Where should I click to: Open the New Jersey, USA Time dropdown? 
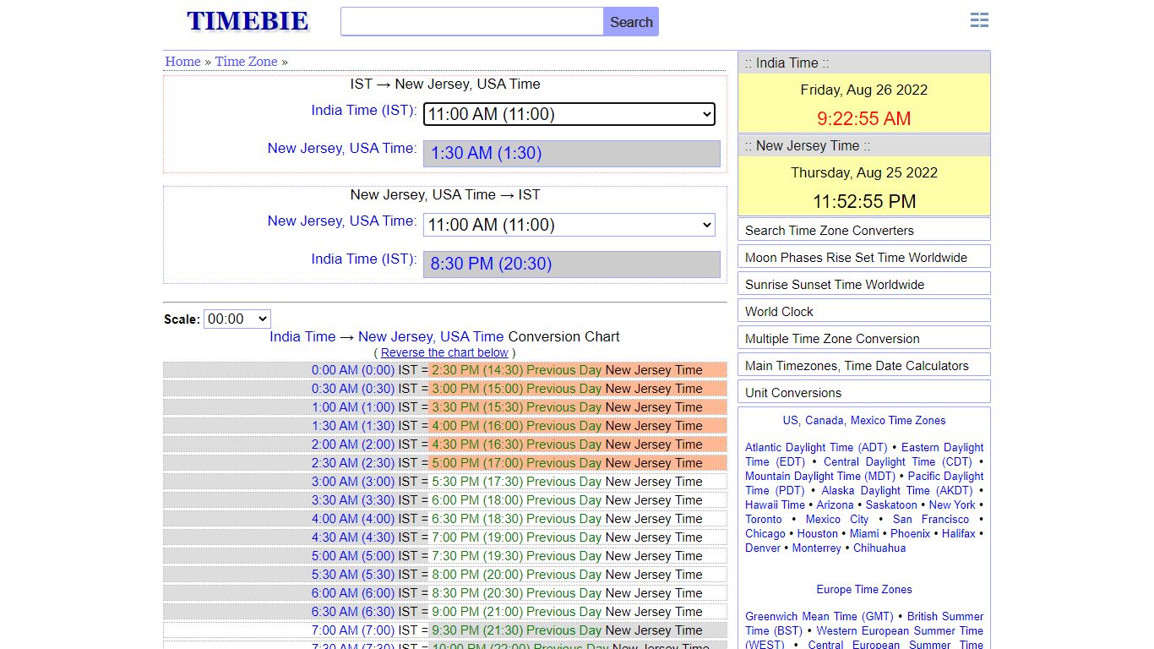(569, 225)
